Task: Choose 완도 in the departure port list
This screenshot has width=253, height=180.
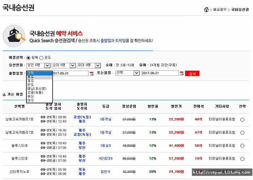Action: 39,85
